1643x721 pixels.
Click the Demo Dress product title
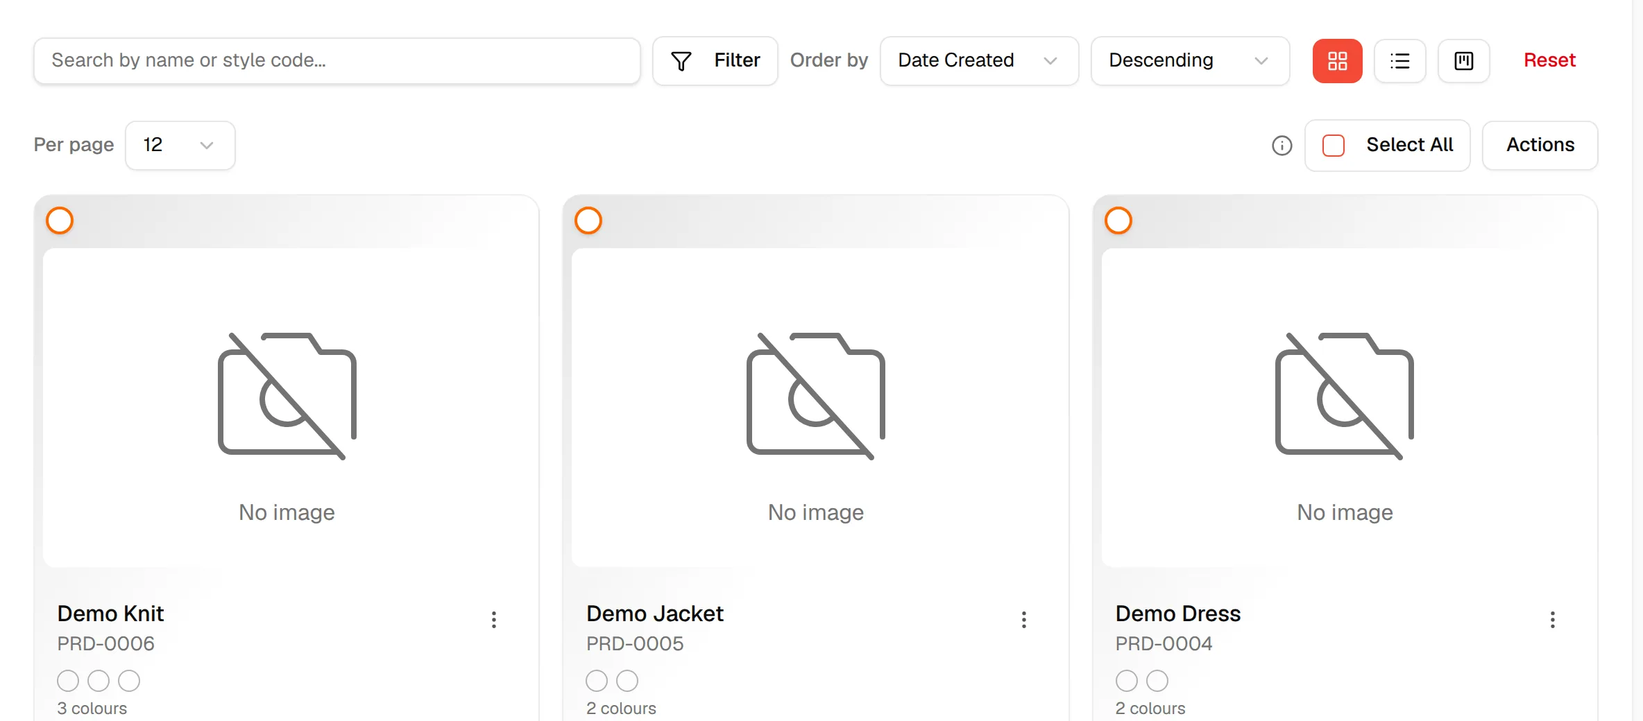tap(1177, 614)
